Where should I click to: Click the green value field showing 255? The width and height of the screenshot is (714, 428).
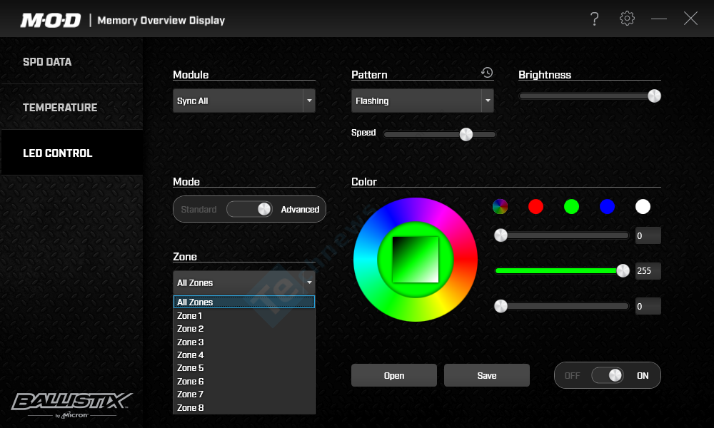coord(648,270)
